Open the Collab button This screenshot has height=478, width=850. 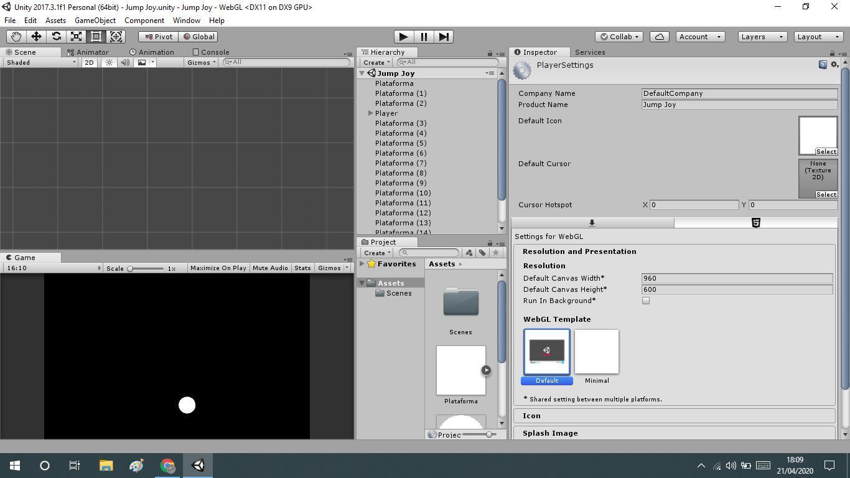(x=619, y=37)
